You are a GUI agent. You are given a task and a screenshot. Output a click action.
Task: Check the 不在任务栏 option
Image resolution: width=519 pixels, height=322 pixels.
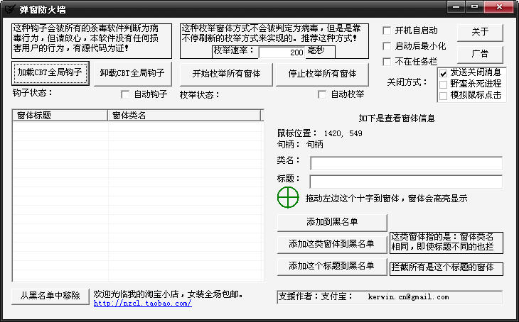coord(387,62)
